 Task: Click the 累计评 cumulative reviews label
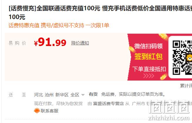(x=186, y=86)
